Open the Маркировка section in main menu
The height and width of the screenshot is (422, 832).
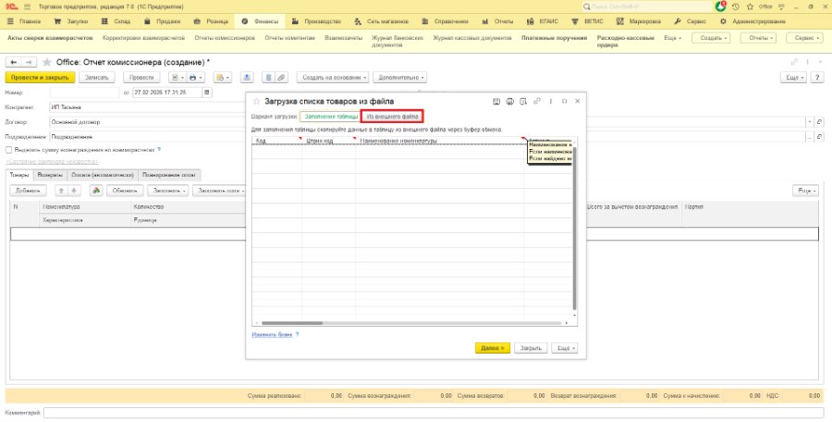click(639, 21)
